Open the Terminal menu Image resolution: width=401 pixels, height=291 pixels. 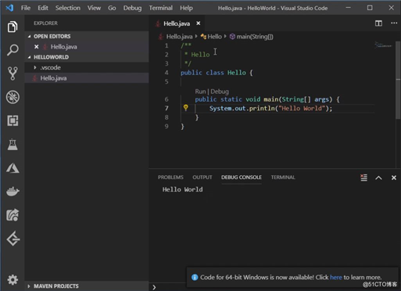[160, 8]
